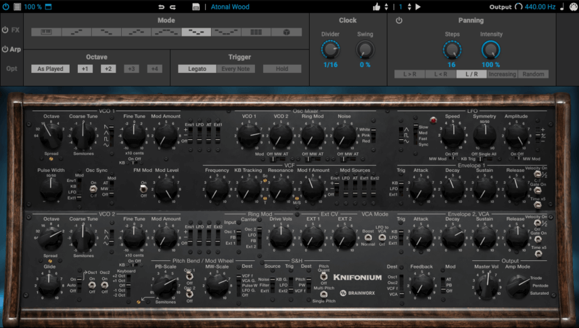This screenshot has width=579, height=328.
Task: Click the +1 Octave button
Action: (x=85, y=69)
